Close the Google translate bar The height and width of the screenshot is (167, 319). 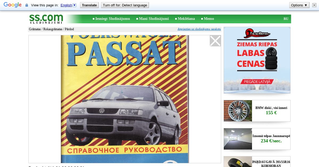click(x=314, y=5)
